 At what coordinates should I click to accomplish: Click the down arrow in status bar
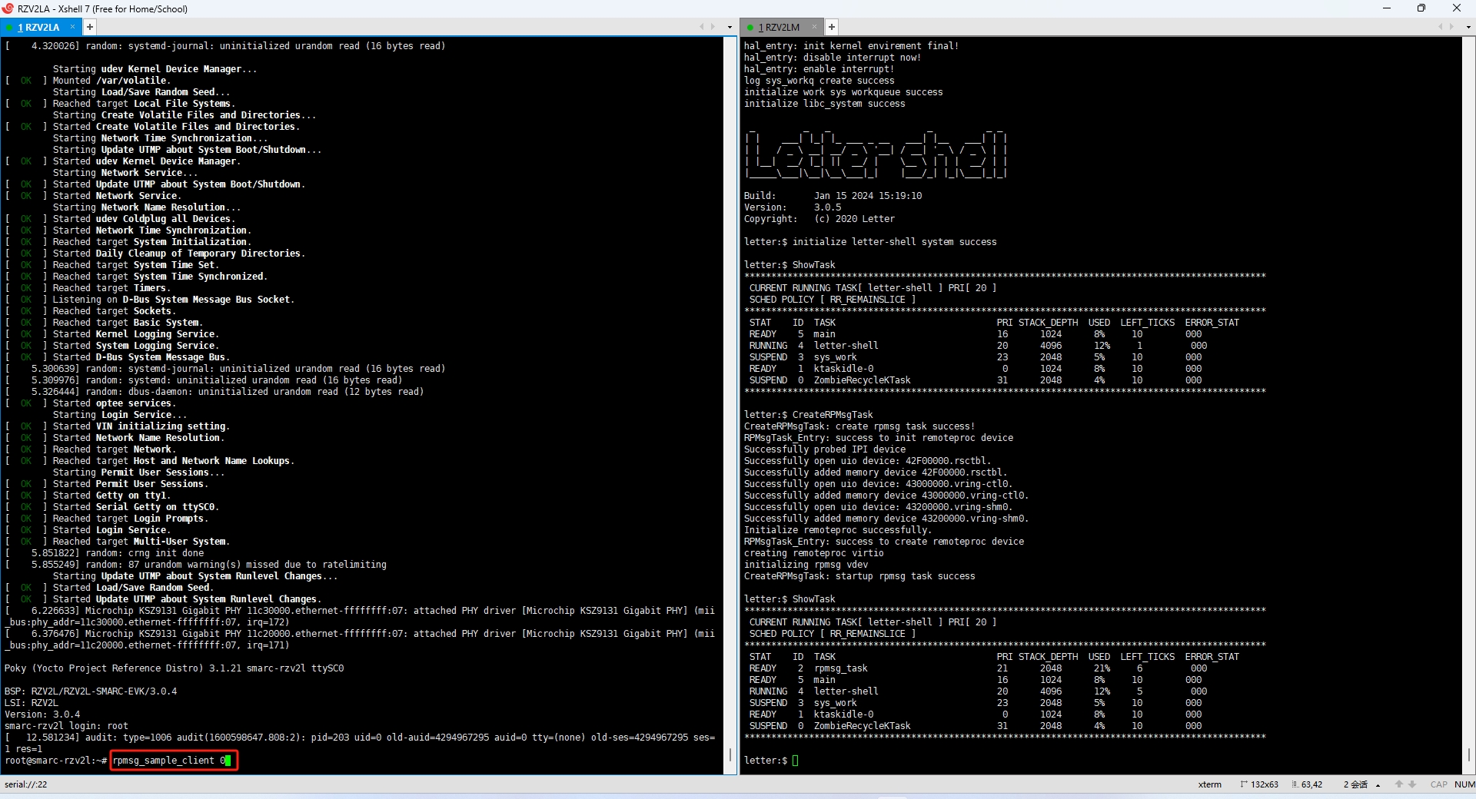click(1412, 784)
